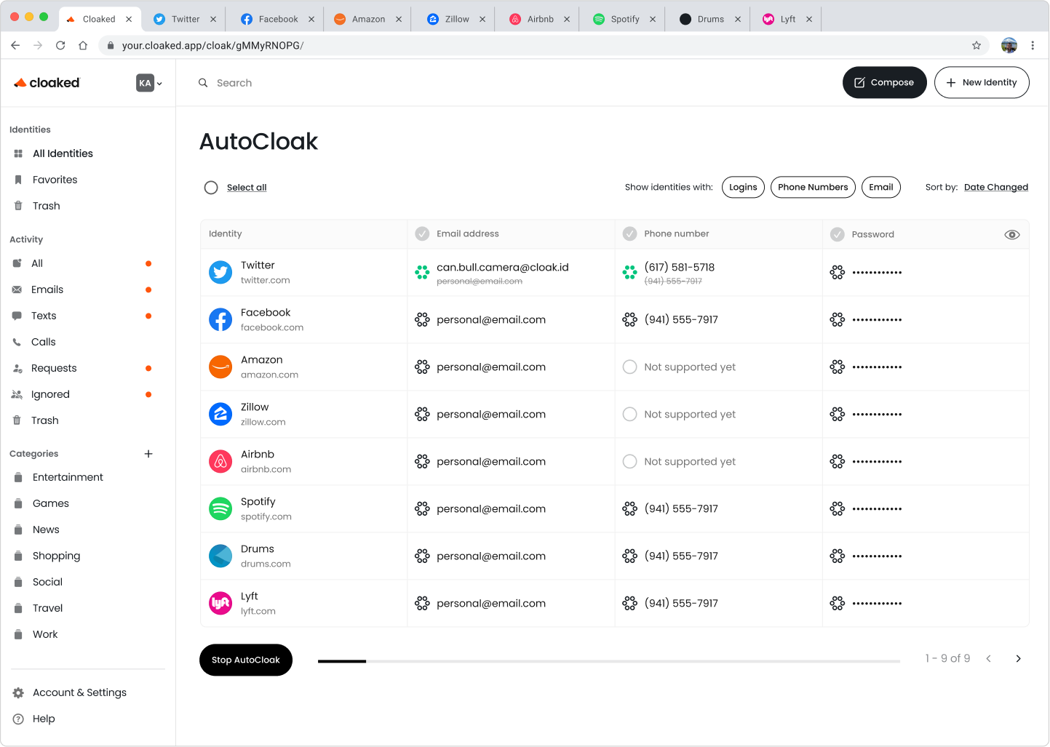
Task: Click the cloak icon beside Twitter's phone number
Action: (x=629, y=272)
